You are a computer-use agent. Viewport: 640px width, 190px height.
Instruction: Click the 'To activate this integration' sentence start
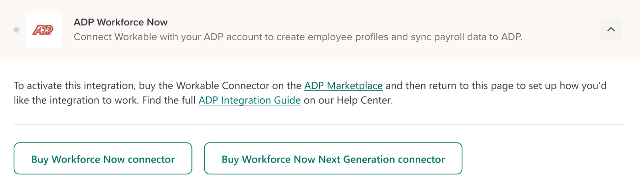[x=74, y=86]
